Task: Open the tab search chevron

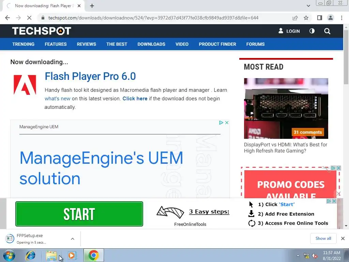Action: click(308, 6)
